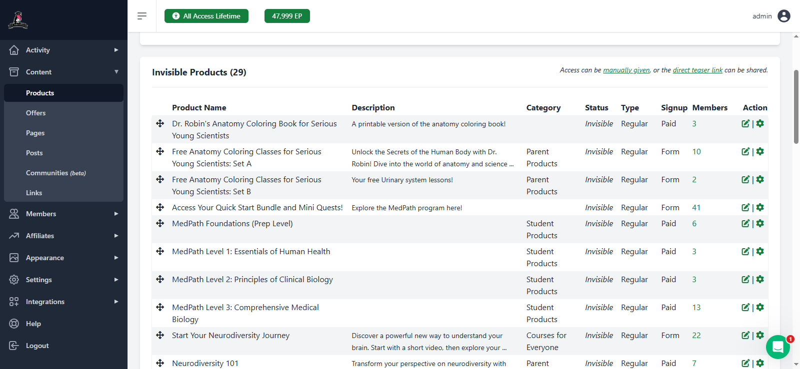The height and width of the screenshot is (369, 800).
Task: Go to Communities (beta) page
Action: [x=55, y=173]
